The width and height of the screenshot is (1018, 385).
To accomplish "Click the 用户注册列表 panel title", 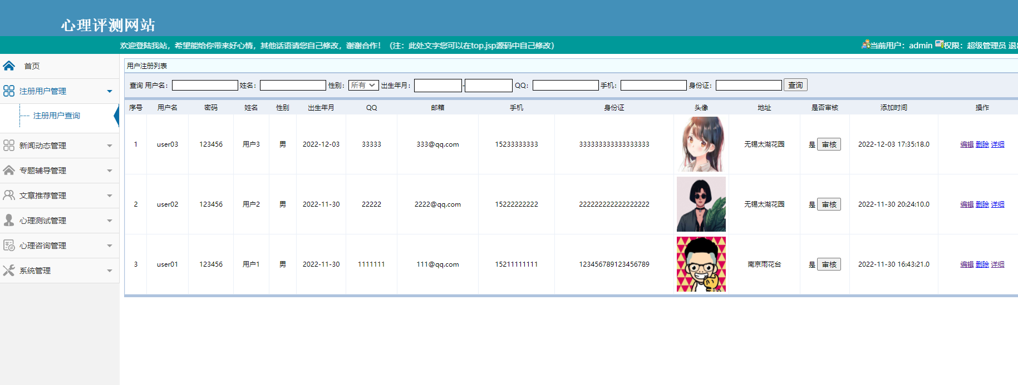I will (147, 66).
